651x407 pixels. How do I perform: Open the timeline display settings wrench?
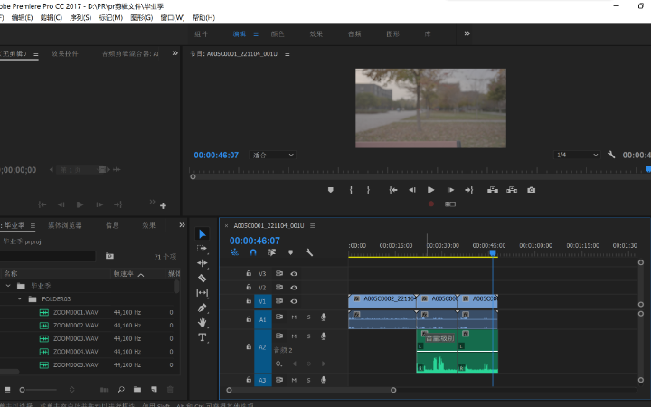tap(309, 253)
